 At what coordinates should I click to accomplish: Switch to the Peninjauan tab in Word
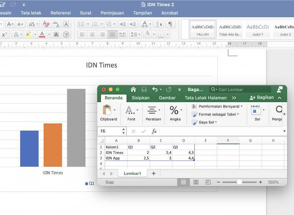pos(112,13)
